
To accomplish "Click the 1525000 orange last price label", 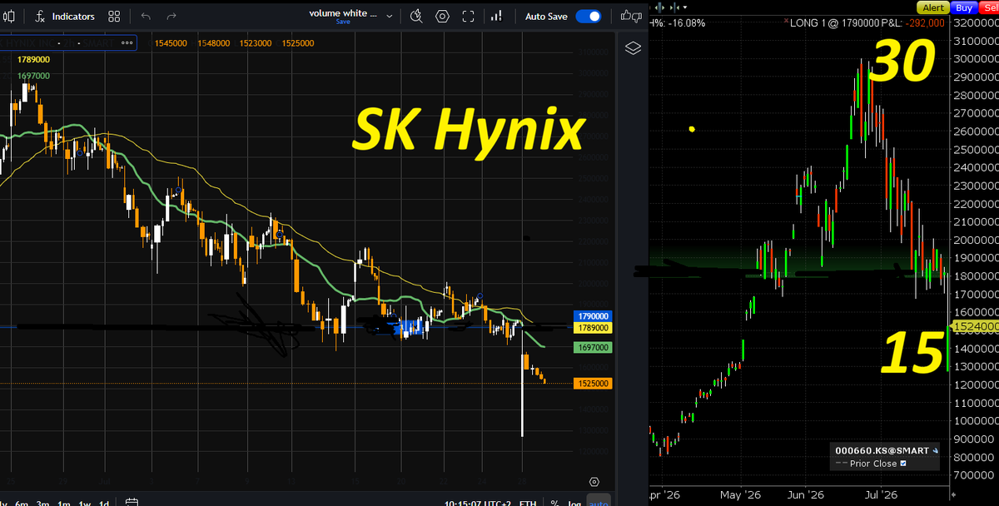I will (x=593, y=384).
